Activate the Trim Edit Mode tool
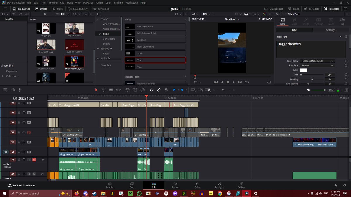This screenshot has width=351, height=197. (x=104, y=90)
